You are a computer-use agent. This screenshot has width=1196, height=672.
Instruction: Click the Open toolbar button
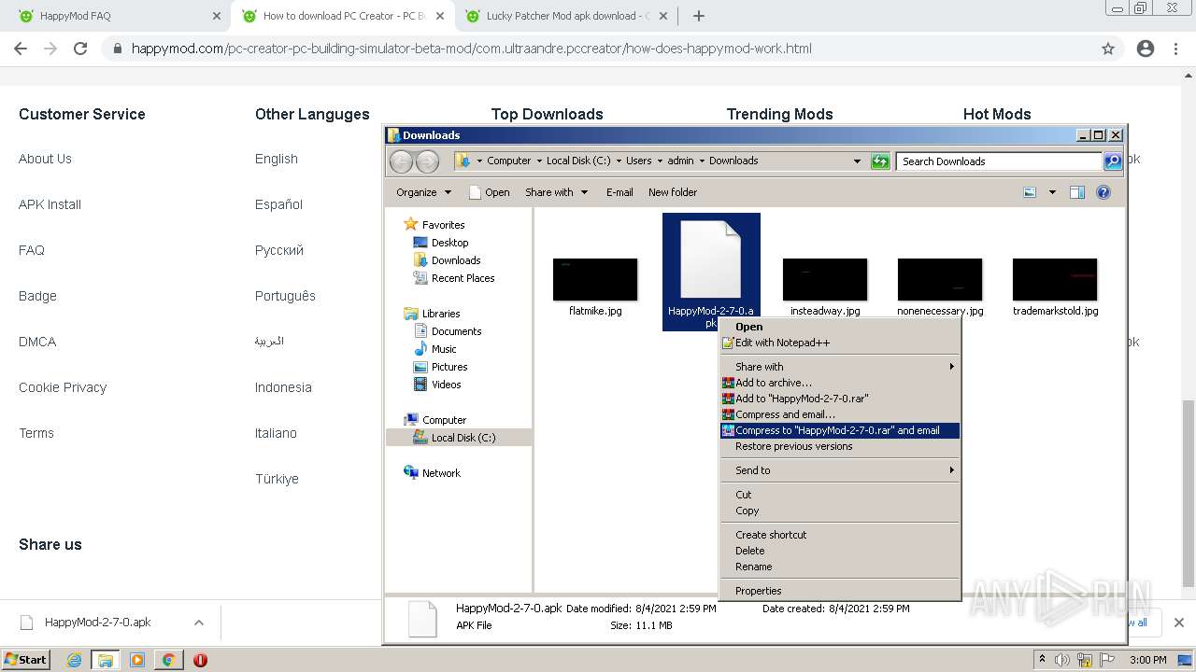tap(489, 192)
